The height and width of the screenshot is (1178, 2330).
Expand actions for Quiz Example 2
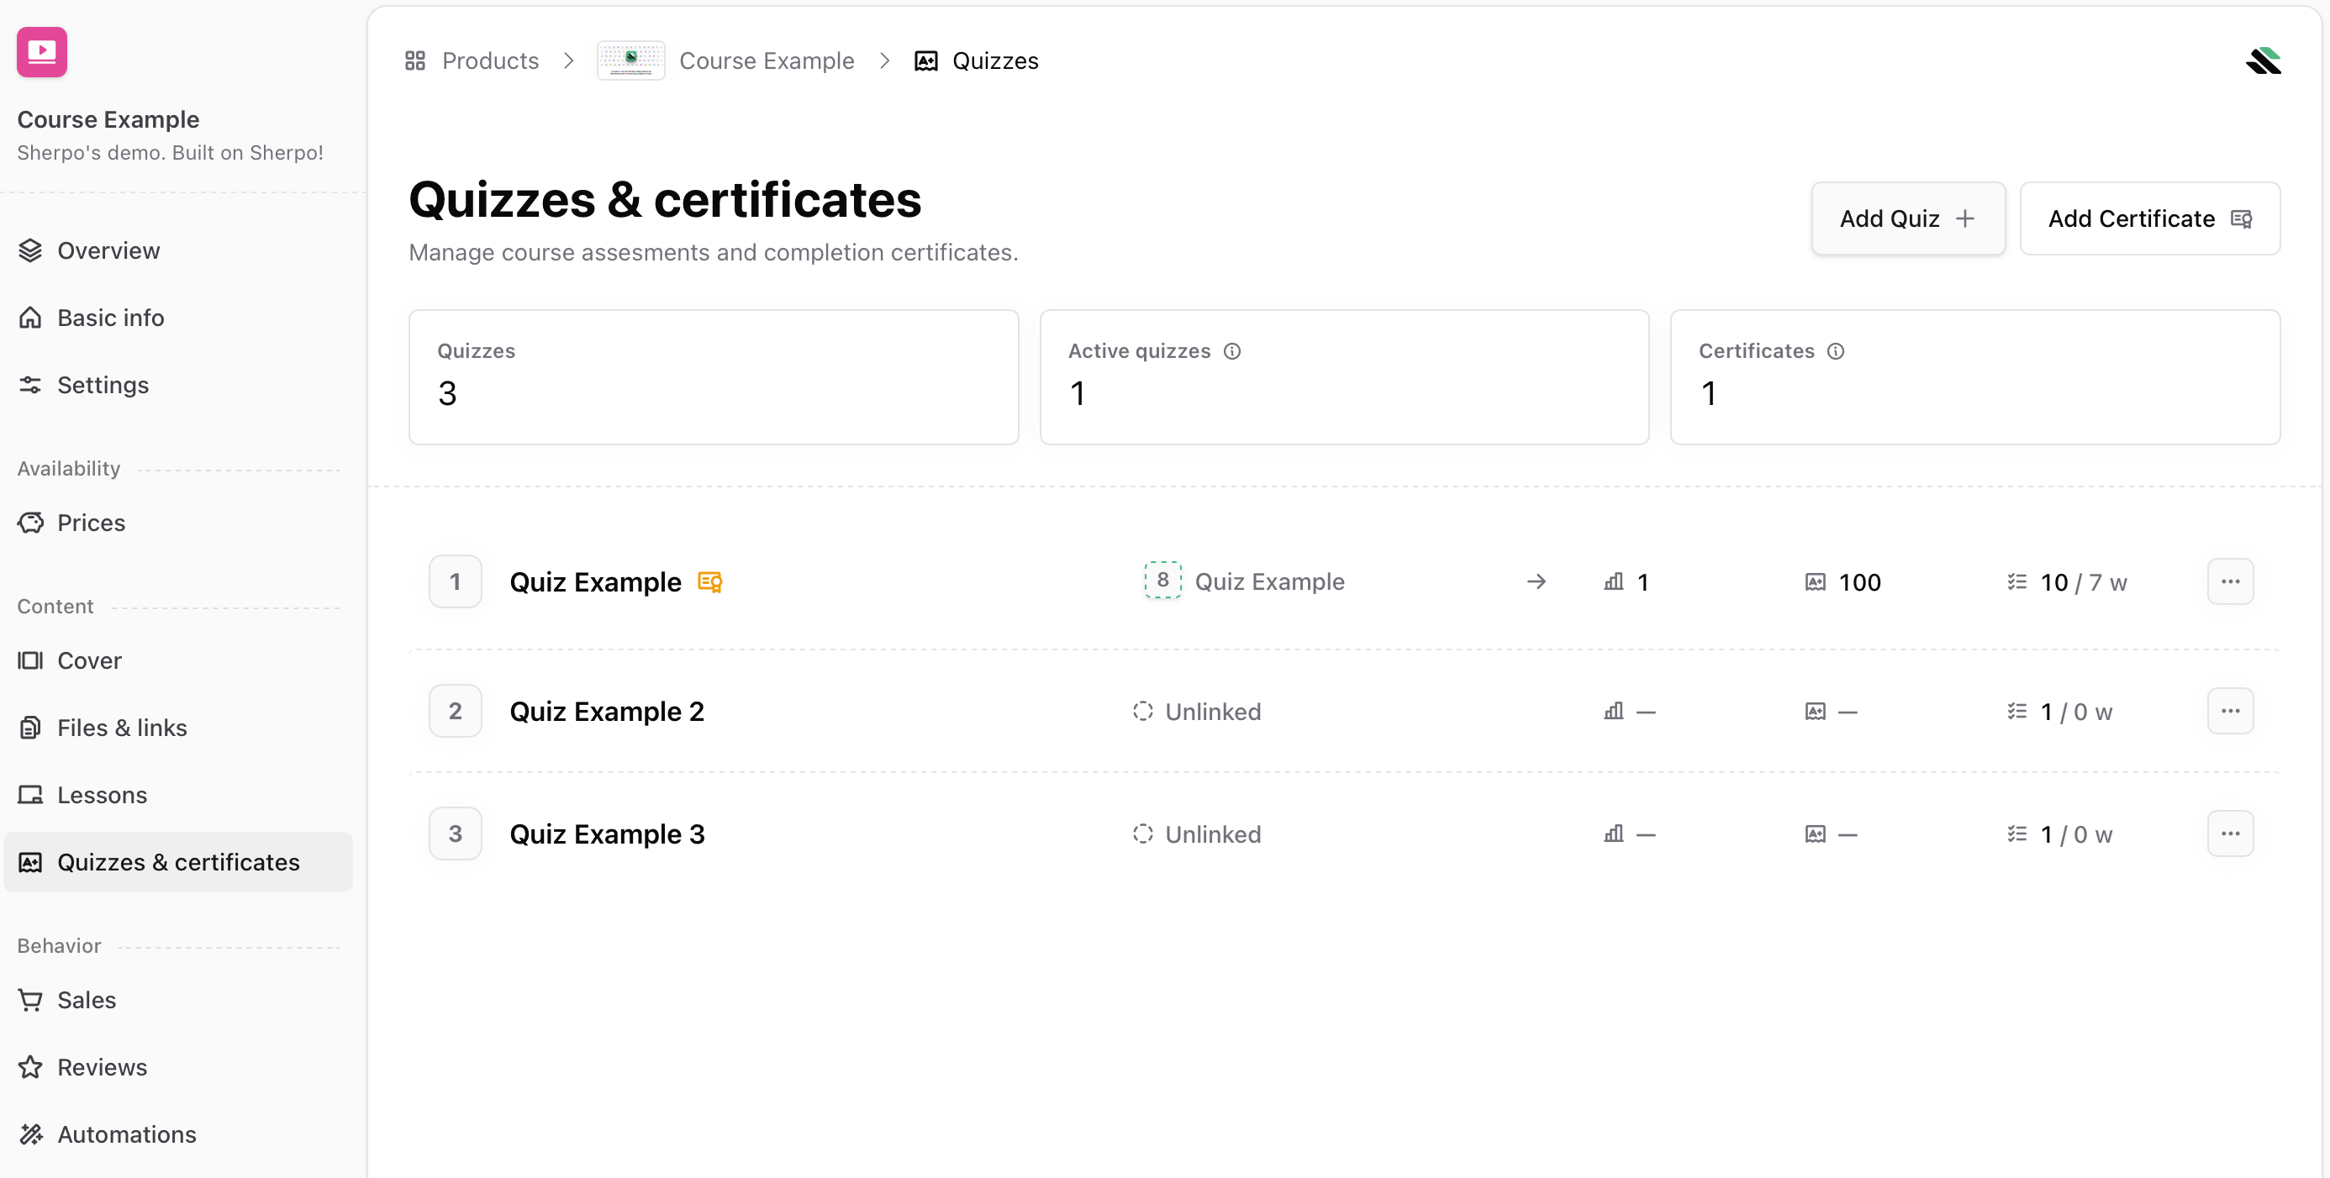pyautogui.click(x=2230, y=711)
